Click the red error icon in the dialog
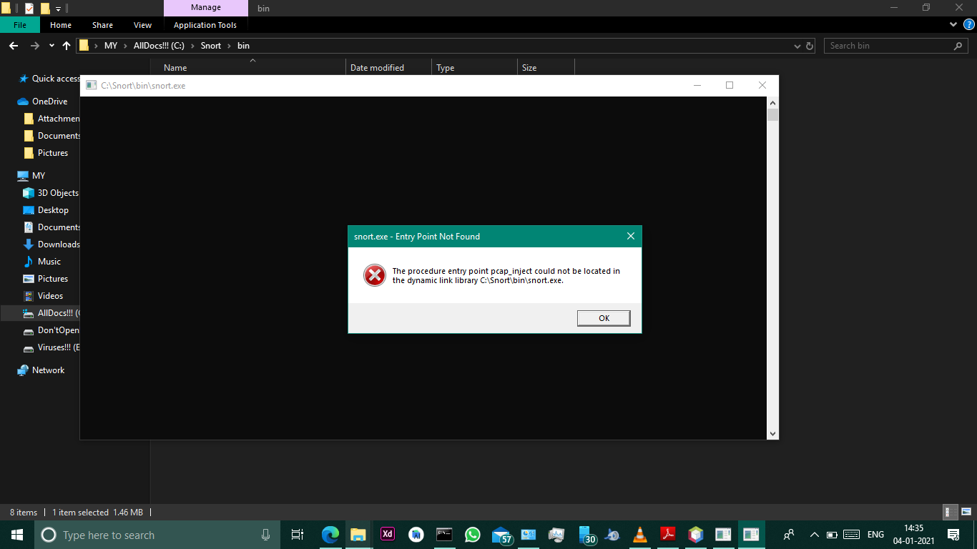The image size is (977, 549). 375,275
